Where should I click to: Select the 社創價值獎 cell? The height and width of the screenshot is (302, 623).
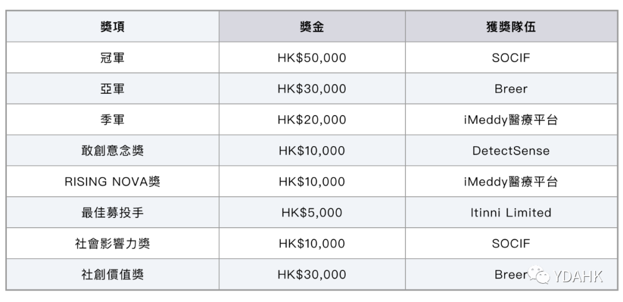(x=112, y=274)
